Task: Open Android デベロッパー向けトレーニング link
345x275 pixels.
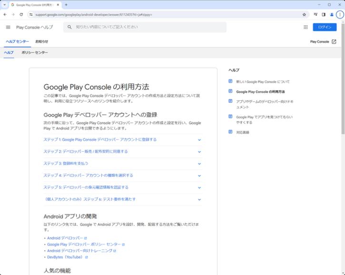Action: [79, 251]
